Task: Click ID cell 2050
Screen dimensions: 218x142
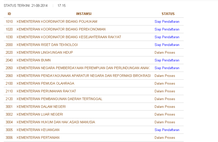Action: click(9, 68)
